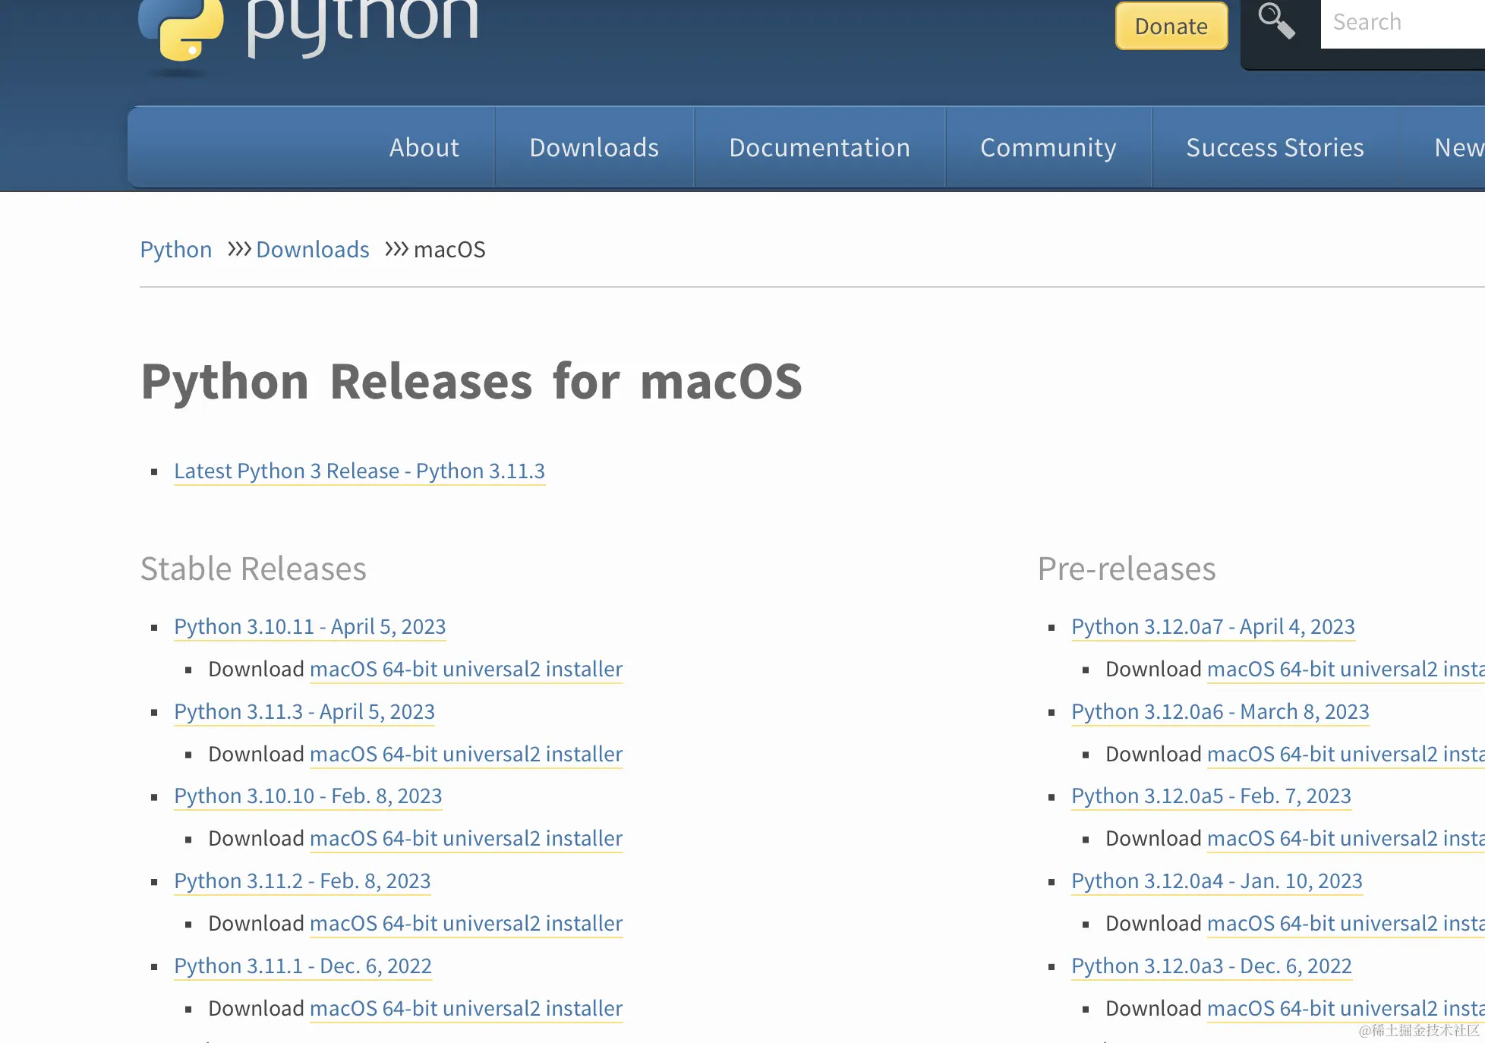Open Python 3.12.0a6 - March 8, 2023 pre-release
The width and height of the screenshot is (1485, 1043).
[1221, 711]
